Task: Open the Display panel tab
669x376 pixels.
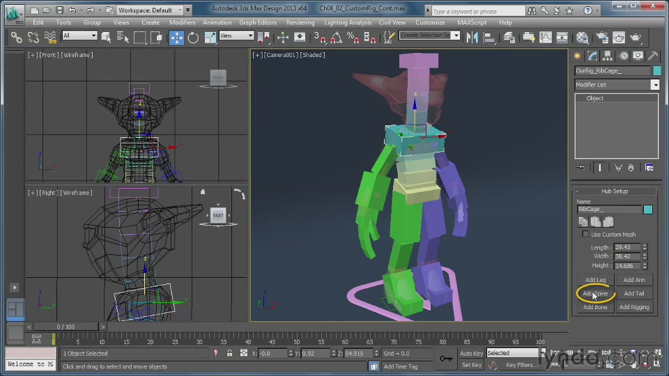Action: (x=638, y=56)
